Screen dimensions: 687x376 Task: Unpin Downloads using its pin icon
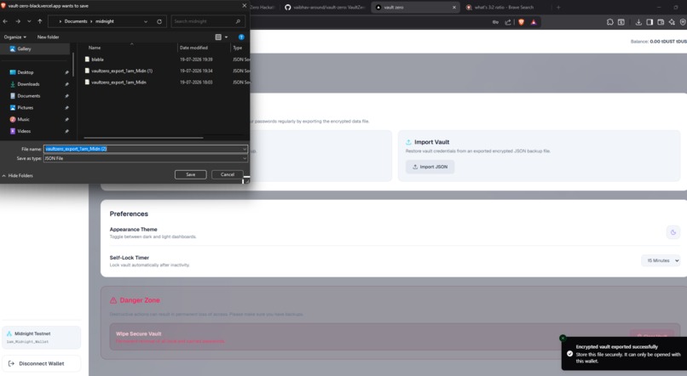point(66,84)
